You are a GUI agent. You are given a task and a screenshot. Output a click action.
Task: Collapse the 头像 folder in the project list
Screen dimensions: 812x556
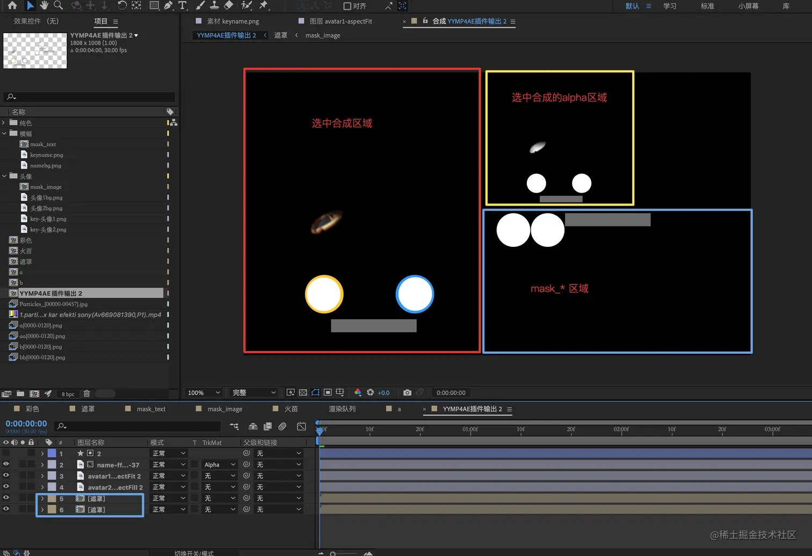(x=4, y=176)
